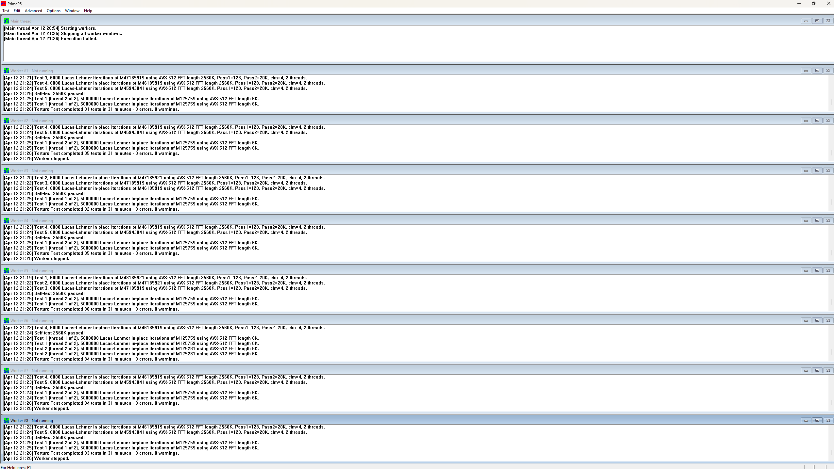The width and height of the screenshot is (834, 469).
Task: Open the Advanced menu
Action: coord(33,11)
